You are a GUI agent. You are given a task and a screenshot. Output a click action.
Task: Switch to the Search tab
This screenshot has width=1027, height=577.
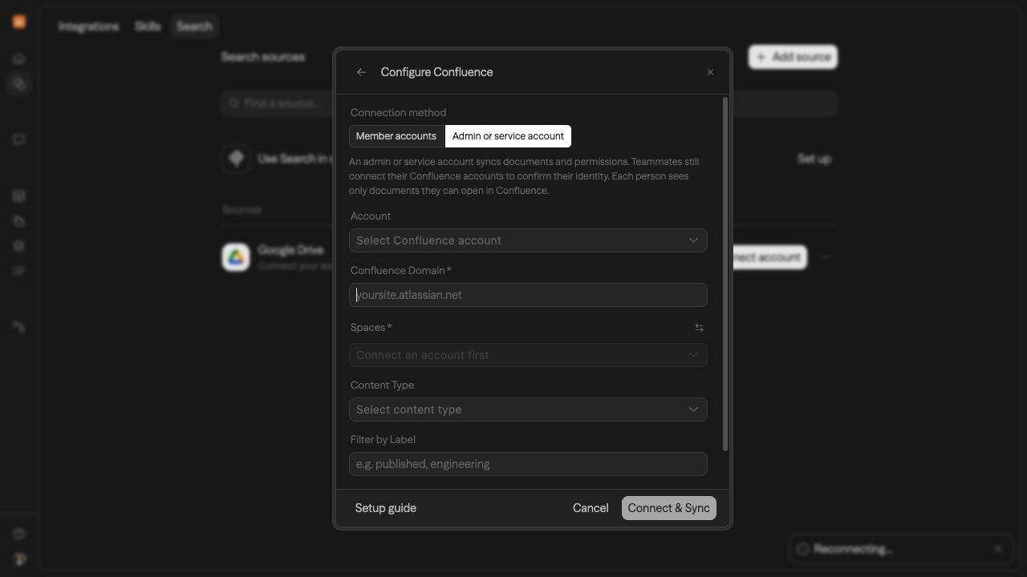(194, 26)
